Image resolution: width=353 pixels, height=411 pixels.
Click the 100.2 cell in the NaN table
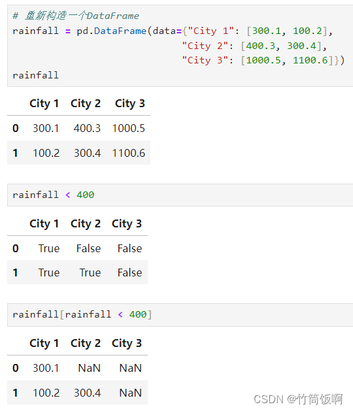coord(46,393)
